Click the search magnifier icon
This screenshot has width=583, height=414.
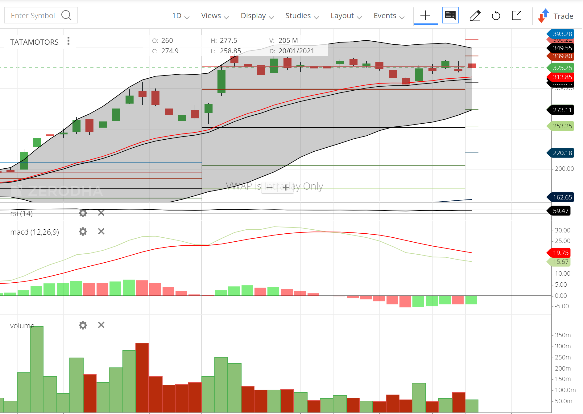click(66, 15)
